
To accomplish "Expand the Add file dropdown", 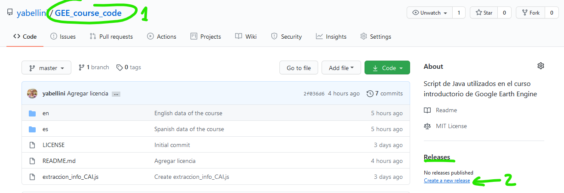I will tap(341, 68).
